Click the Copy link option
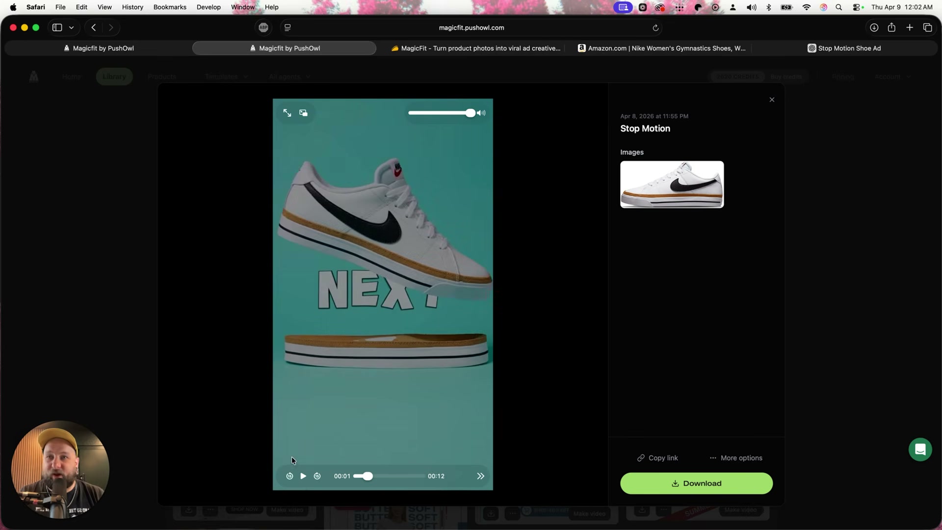The image size is (942, 530). (x=657, y=457)
